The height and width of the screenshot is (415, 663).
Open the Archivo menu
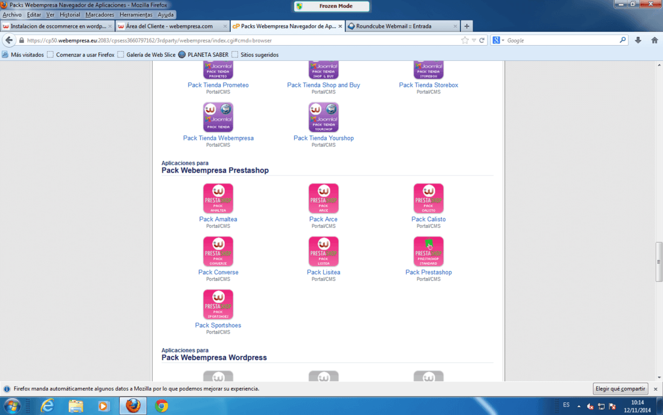point(12,15)
